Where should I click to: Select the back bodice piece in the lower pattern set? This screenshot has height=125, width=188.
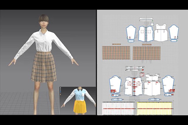click(152, 85)
